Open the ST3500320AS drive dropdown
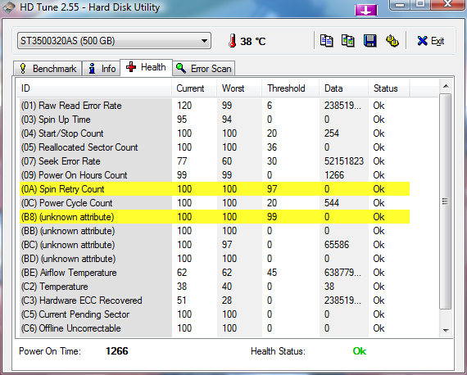Viewport: 467px width, 375px height. tap(115, 41)
